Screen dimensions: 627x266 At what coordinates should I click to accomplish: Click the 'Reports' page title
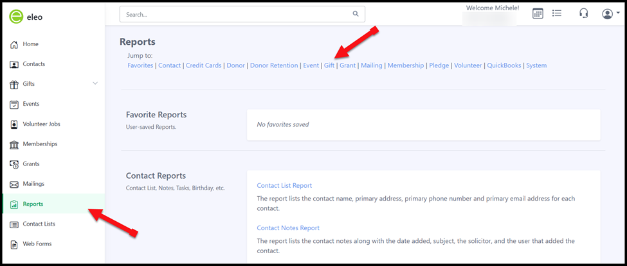point(138,42)
